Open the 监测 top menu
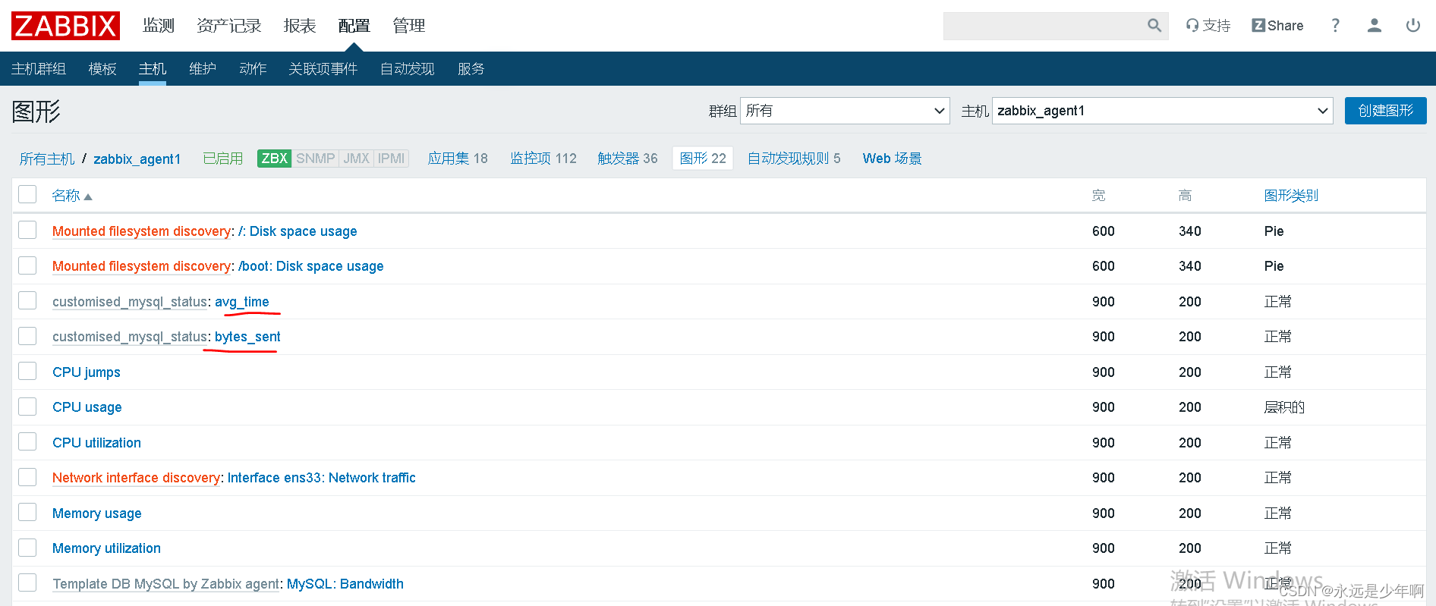 [x=159, y=26]
